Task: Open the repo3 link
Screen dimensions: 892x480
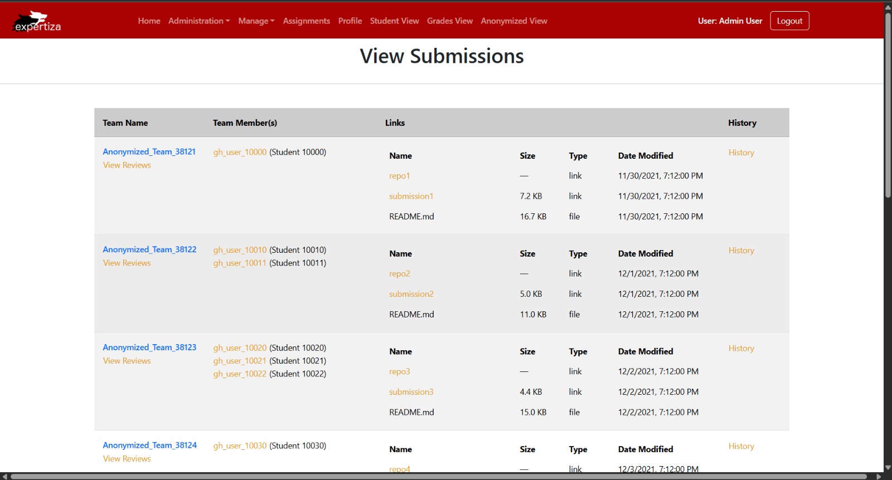Action: coord(399,371)
